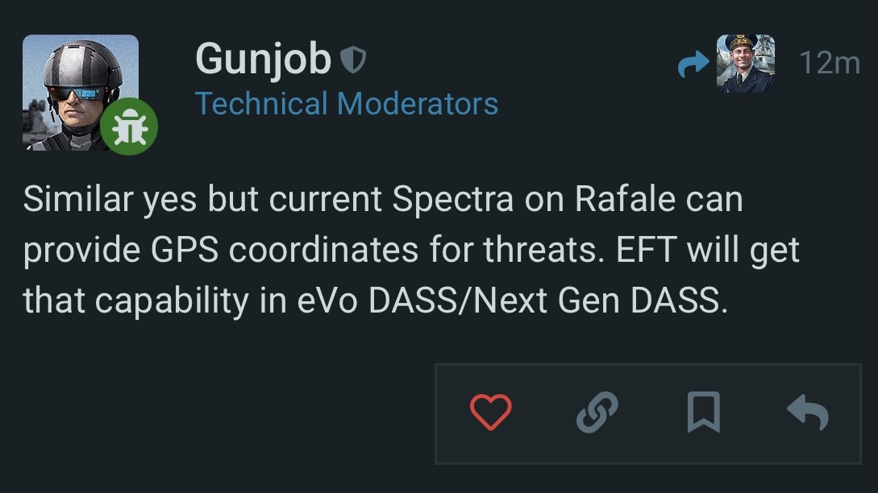Click the 12m post timestamp
This screenshot has height=493, width=878.
coord(830,63)
